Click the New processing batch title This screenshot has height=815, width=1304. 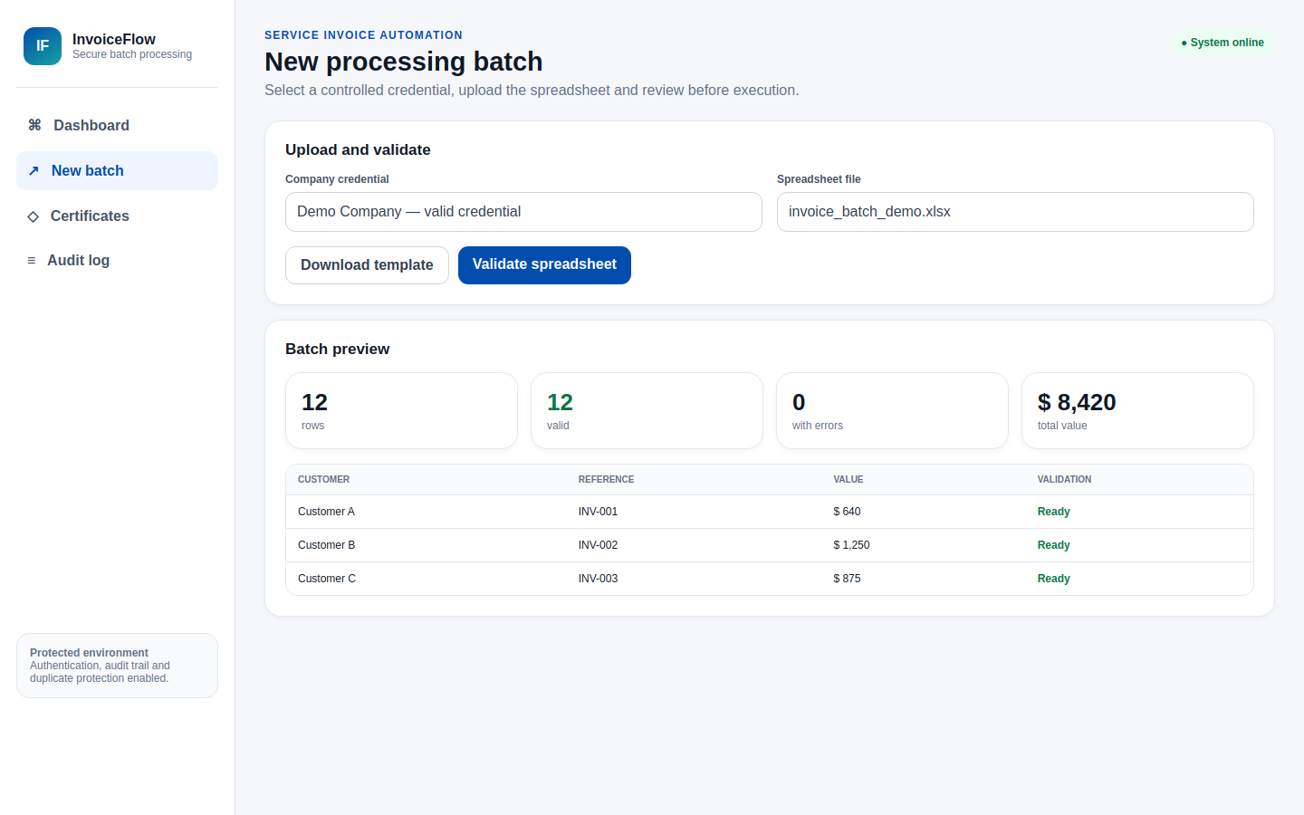403,62
